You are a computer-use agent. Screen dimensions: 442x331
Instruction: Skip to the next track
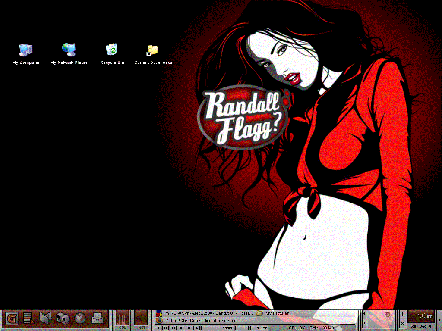[x=189, y=328]
